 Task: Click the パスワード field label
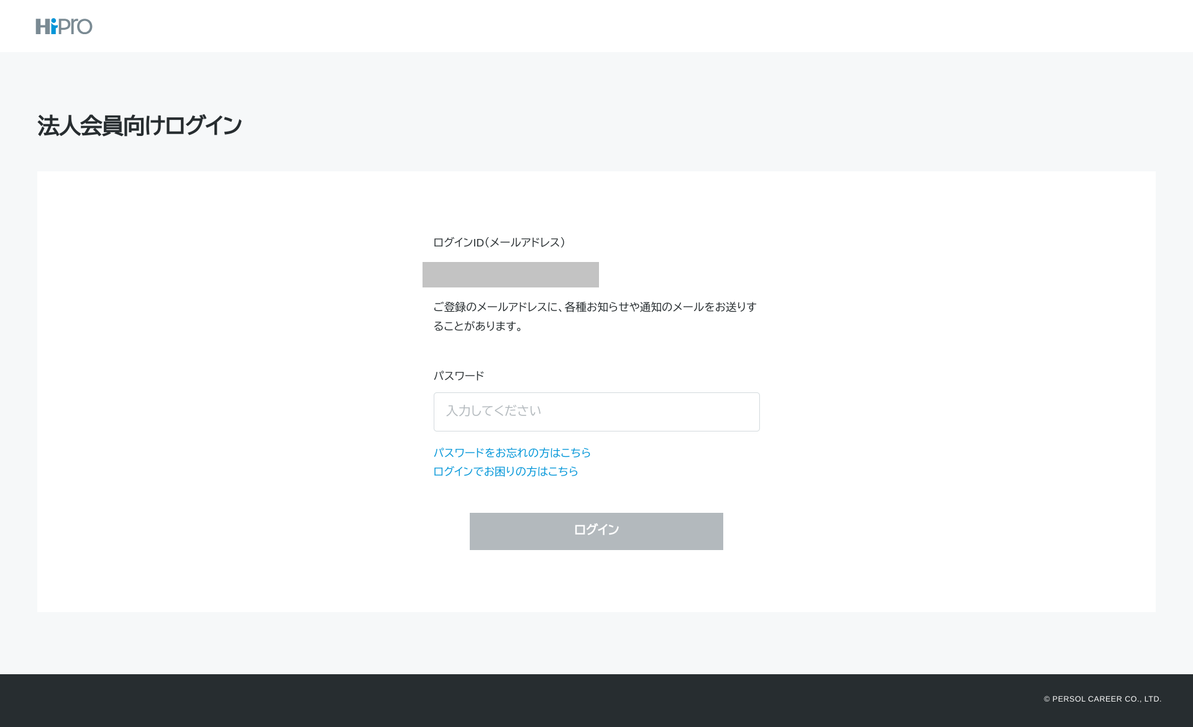coord(459,375)
